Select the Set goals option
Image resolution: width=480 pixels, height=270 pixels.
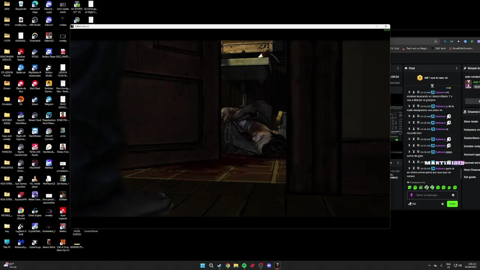[469, 177]
